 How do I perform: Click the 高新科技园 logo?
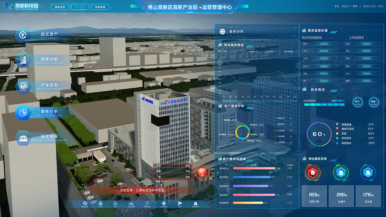pos(22,6)
